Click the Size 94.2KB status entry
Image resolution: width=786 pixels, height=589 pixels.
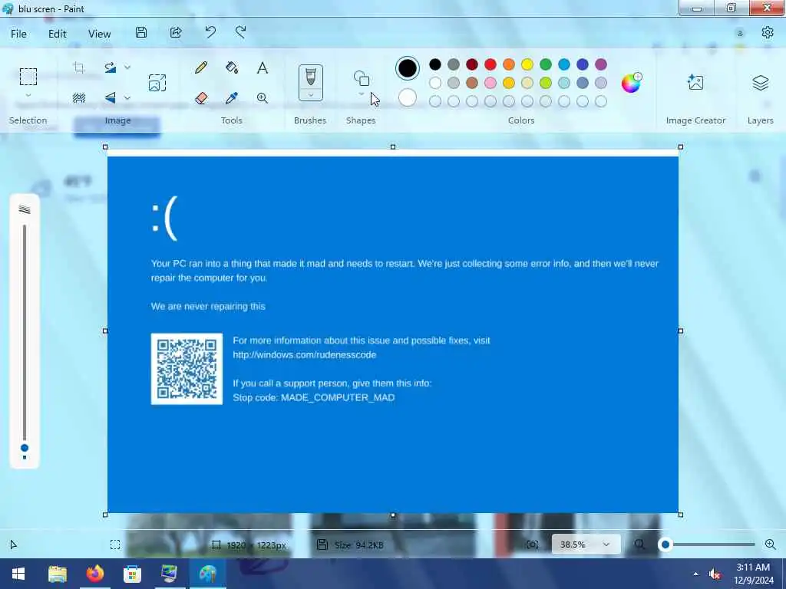tap(350, 545)
